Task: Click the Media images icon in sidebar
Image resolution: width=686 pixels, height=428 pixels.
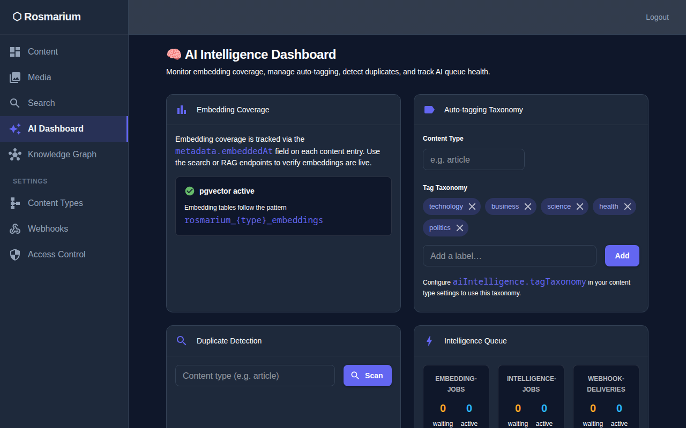Action: click(15, 78)
